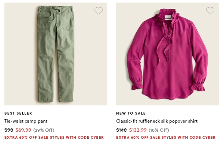
Task: Open Classic-fit ruffleneck silk popover shirt link
Action: (x=157, y=121)
